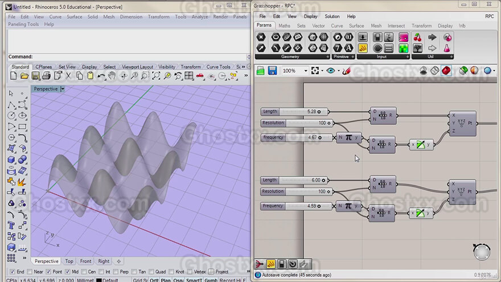The width and height of the screenshot is (501, 282).
Task: Switch to the CPlanes toolbar tab
Action: tap(43, 67)
